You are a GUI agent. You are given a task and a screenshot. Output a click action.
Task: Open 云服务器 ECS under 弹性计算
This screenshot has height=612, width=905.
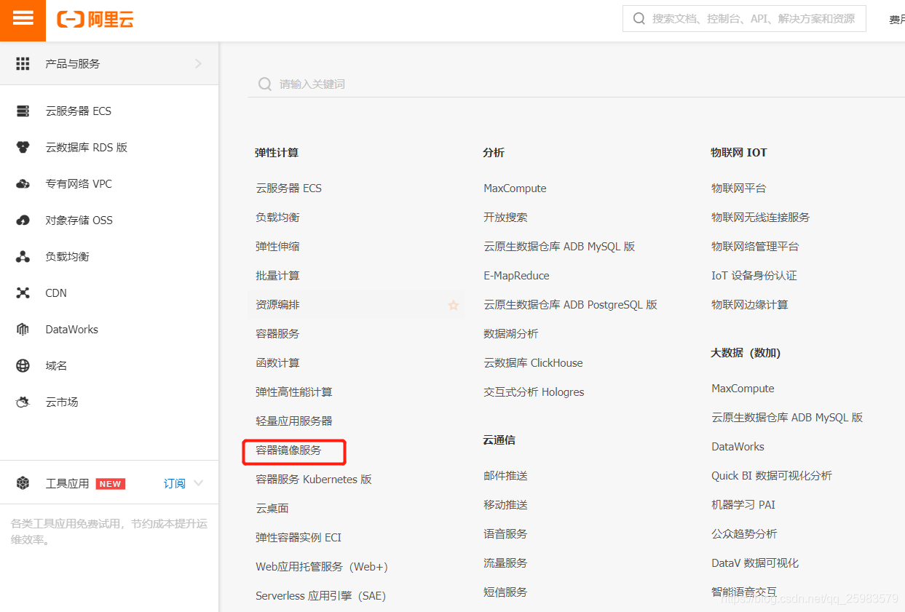click(x=288, y=188)
